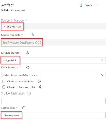Click info icon beside Default version label
Screen dimensions: 108x120
[28, 67]
